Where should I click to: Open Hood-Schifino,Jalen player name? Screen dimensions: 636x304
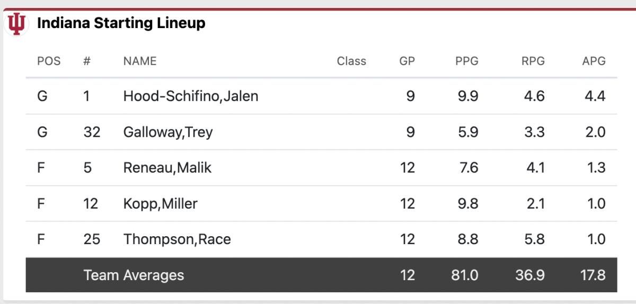click(x=191, y=96)
